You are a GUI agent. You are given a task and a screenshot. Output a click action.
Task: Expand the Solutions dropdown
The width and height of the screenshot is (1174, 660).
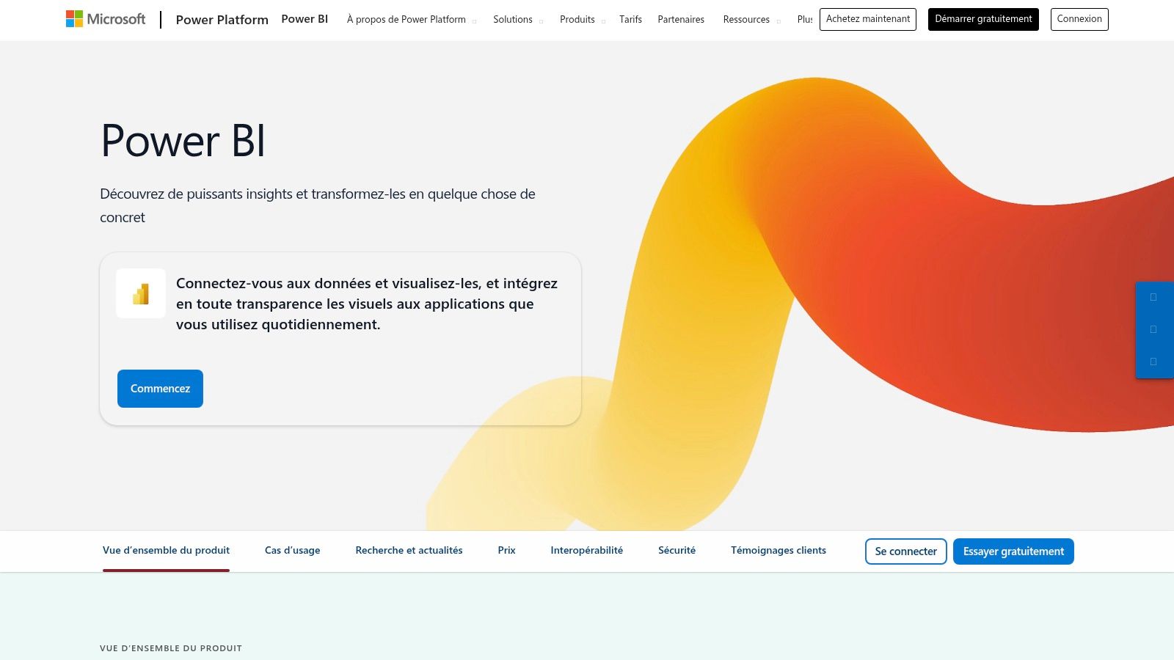point(512,19)
